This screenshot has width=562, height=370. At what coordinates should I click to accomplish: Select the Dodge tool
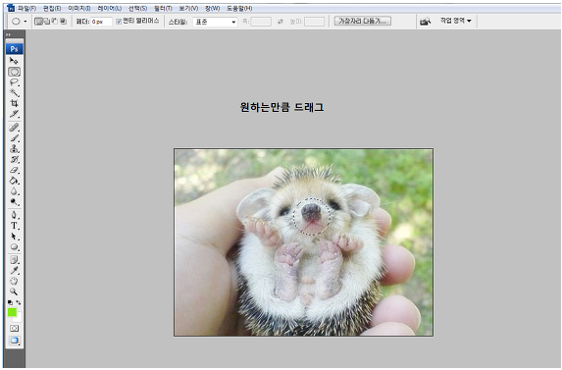[14, 202]
